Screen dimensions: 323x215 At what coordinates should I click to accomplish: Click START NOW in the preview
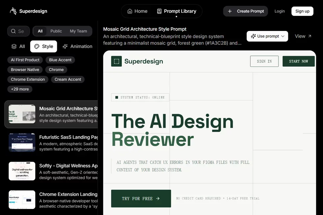298,61
